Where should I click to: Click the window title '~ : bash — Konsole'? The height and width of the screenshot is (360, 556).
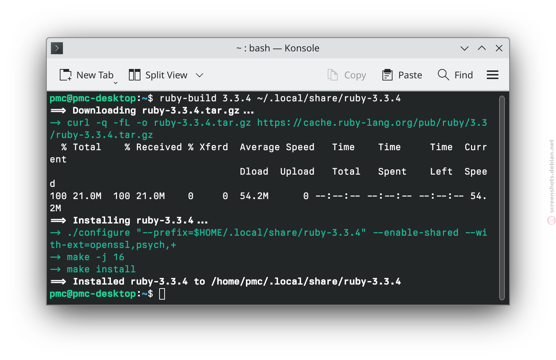click(278, 48)
